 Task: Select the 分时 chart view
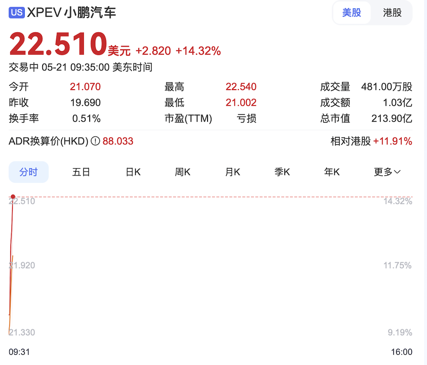tap(29, 172)
